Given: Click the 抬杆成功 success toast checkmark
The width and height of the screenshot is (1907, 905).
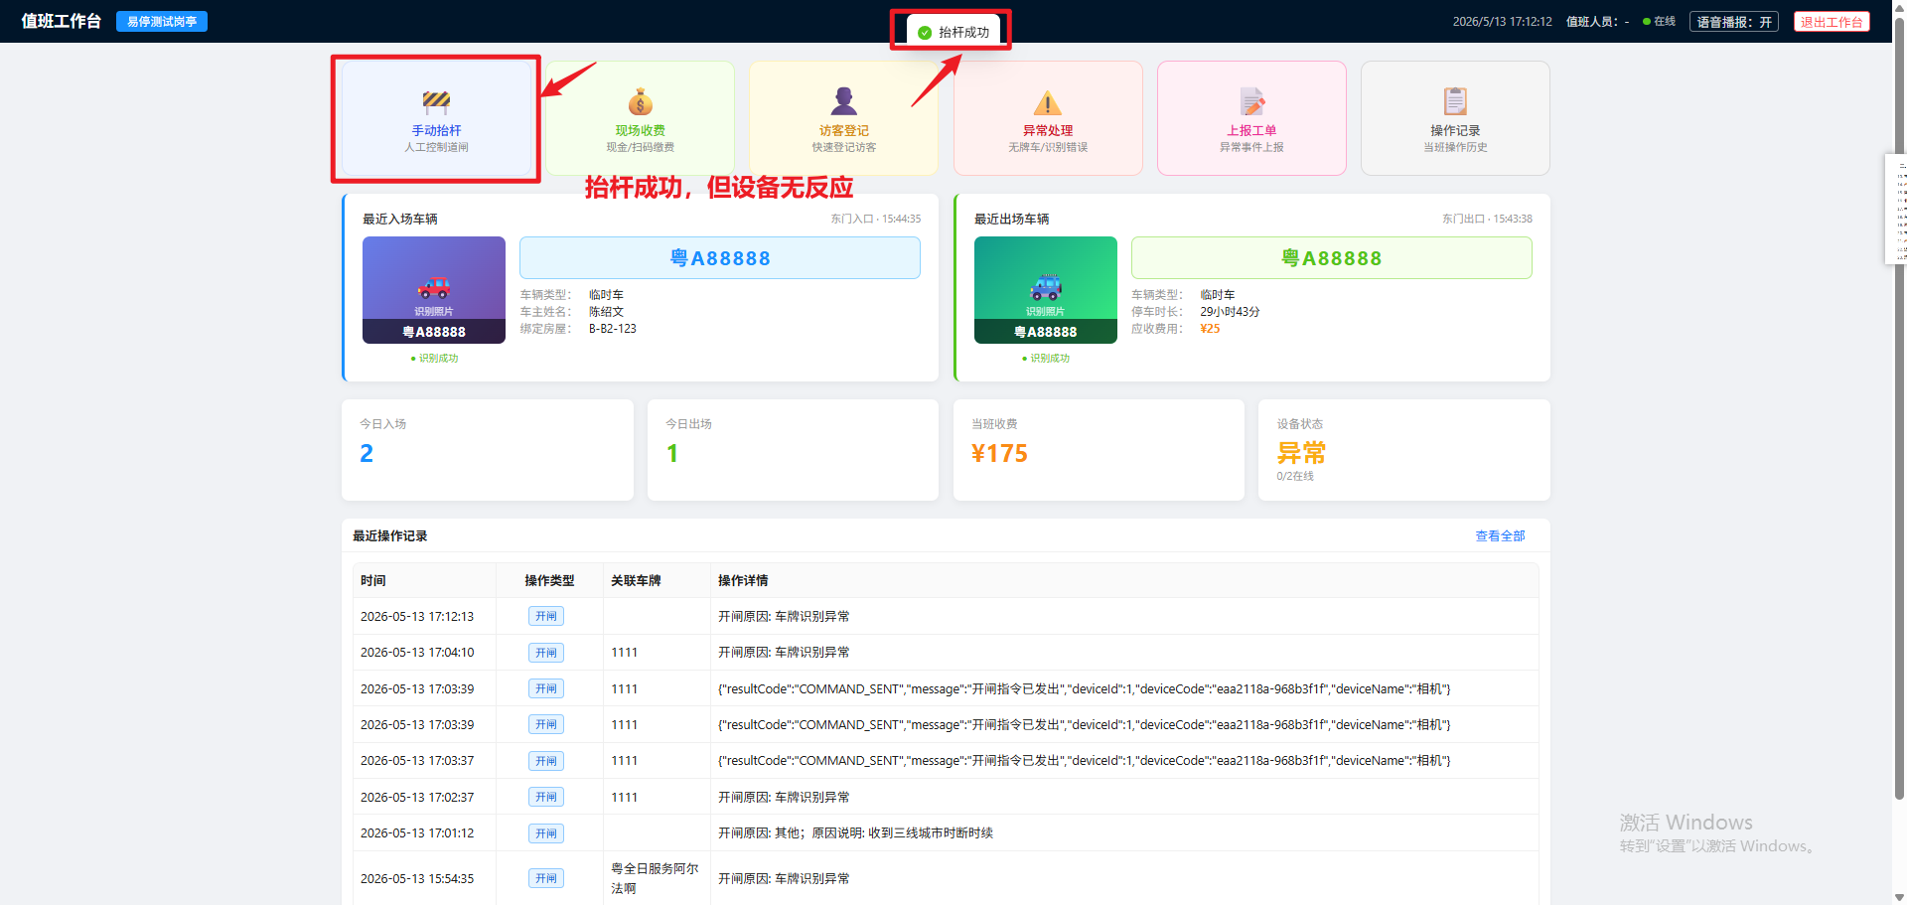Looking at the screenshot, I should point(925,33).
